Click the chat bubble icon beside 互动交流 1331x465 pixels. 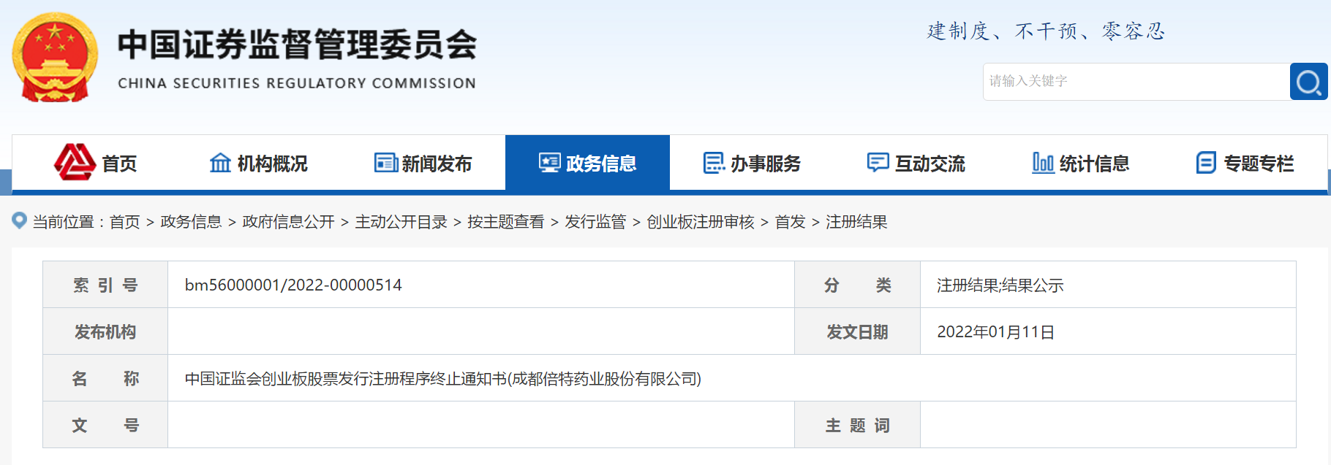878,163
